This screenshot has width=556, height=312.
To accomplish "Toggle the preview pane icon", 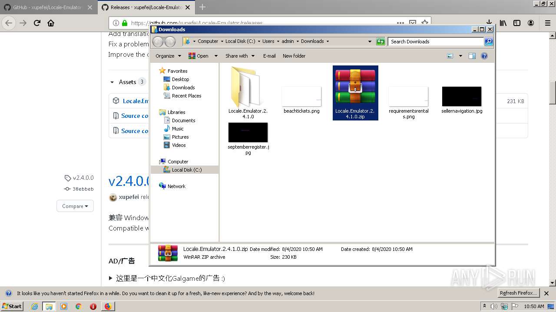I will tap(472, 56).
